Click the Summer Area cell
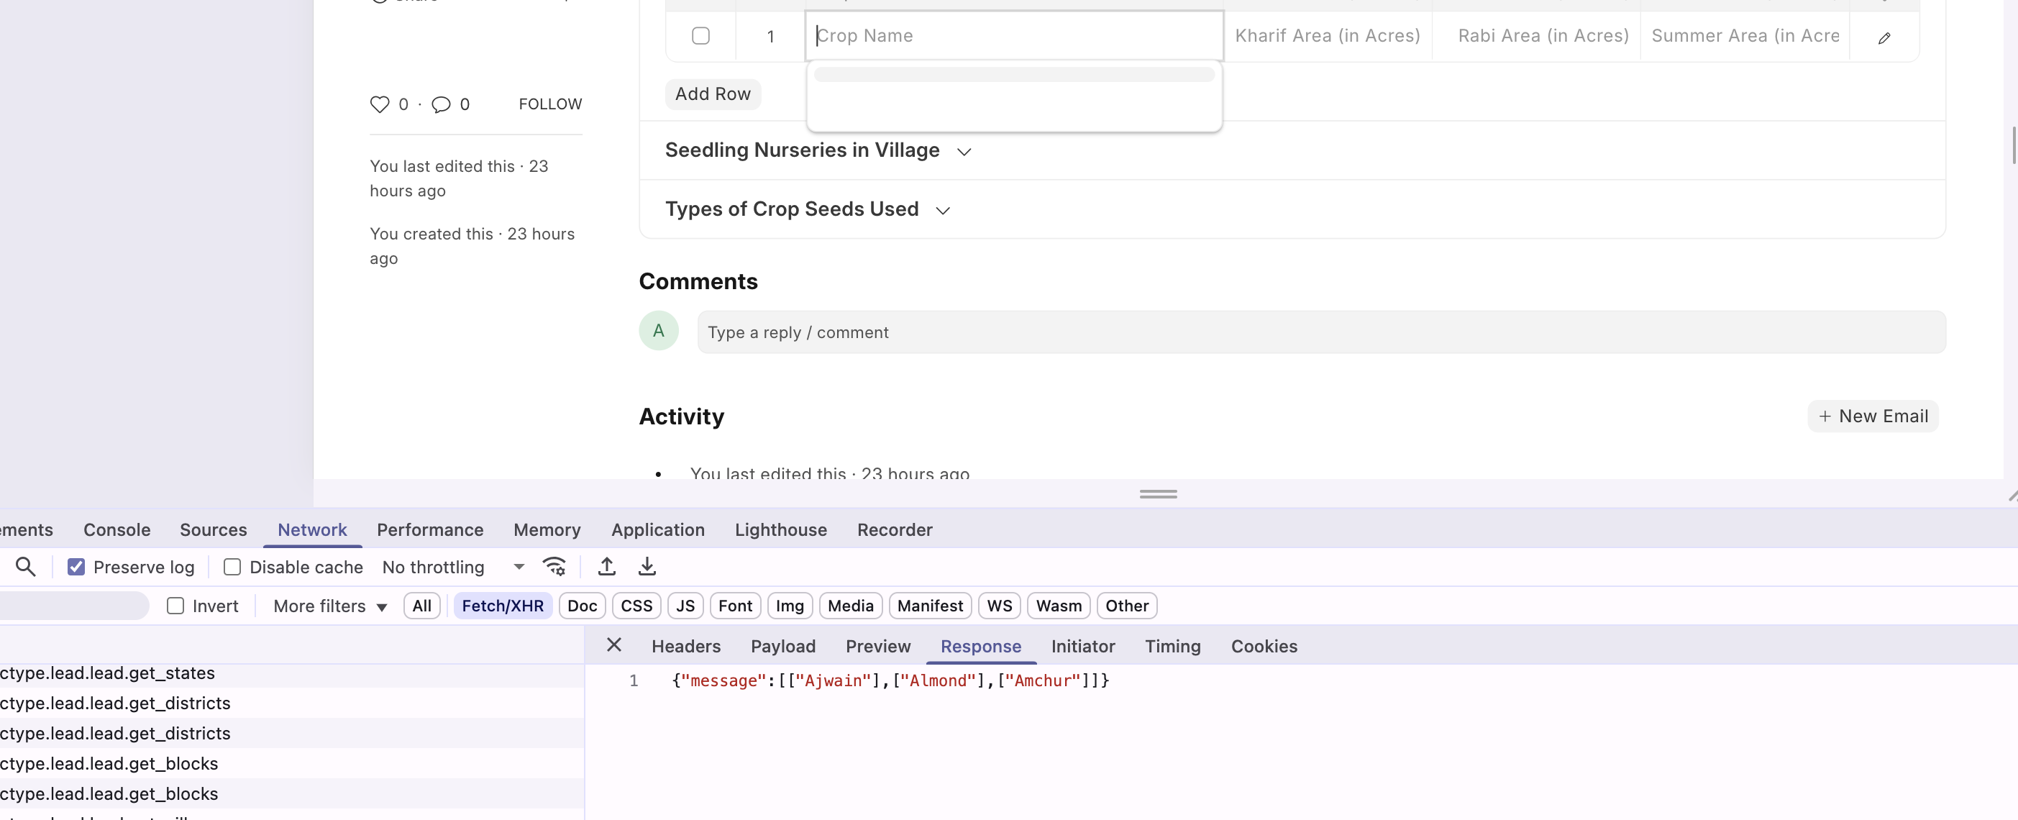2018x820 pixels. 1745,36
